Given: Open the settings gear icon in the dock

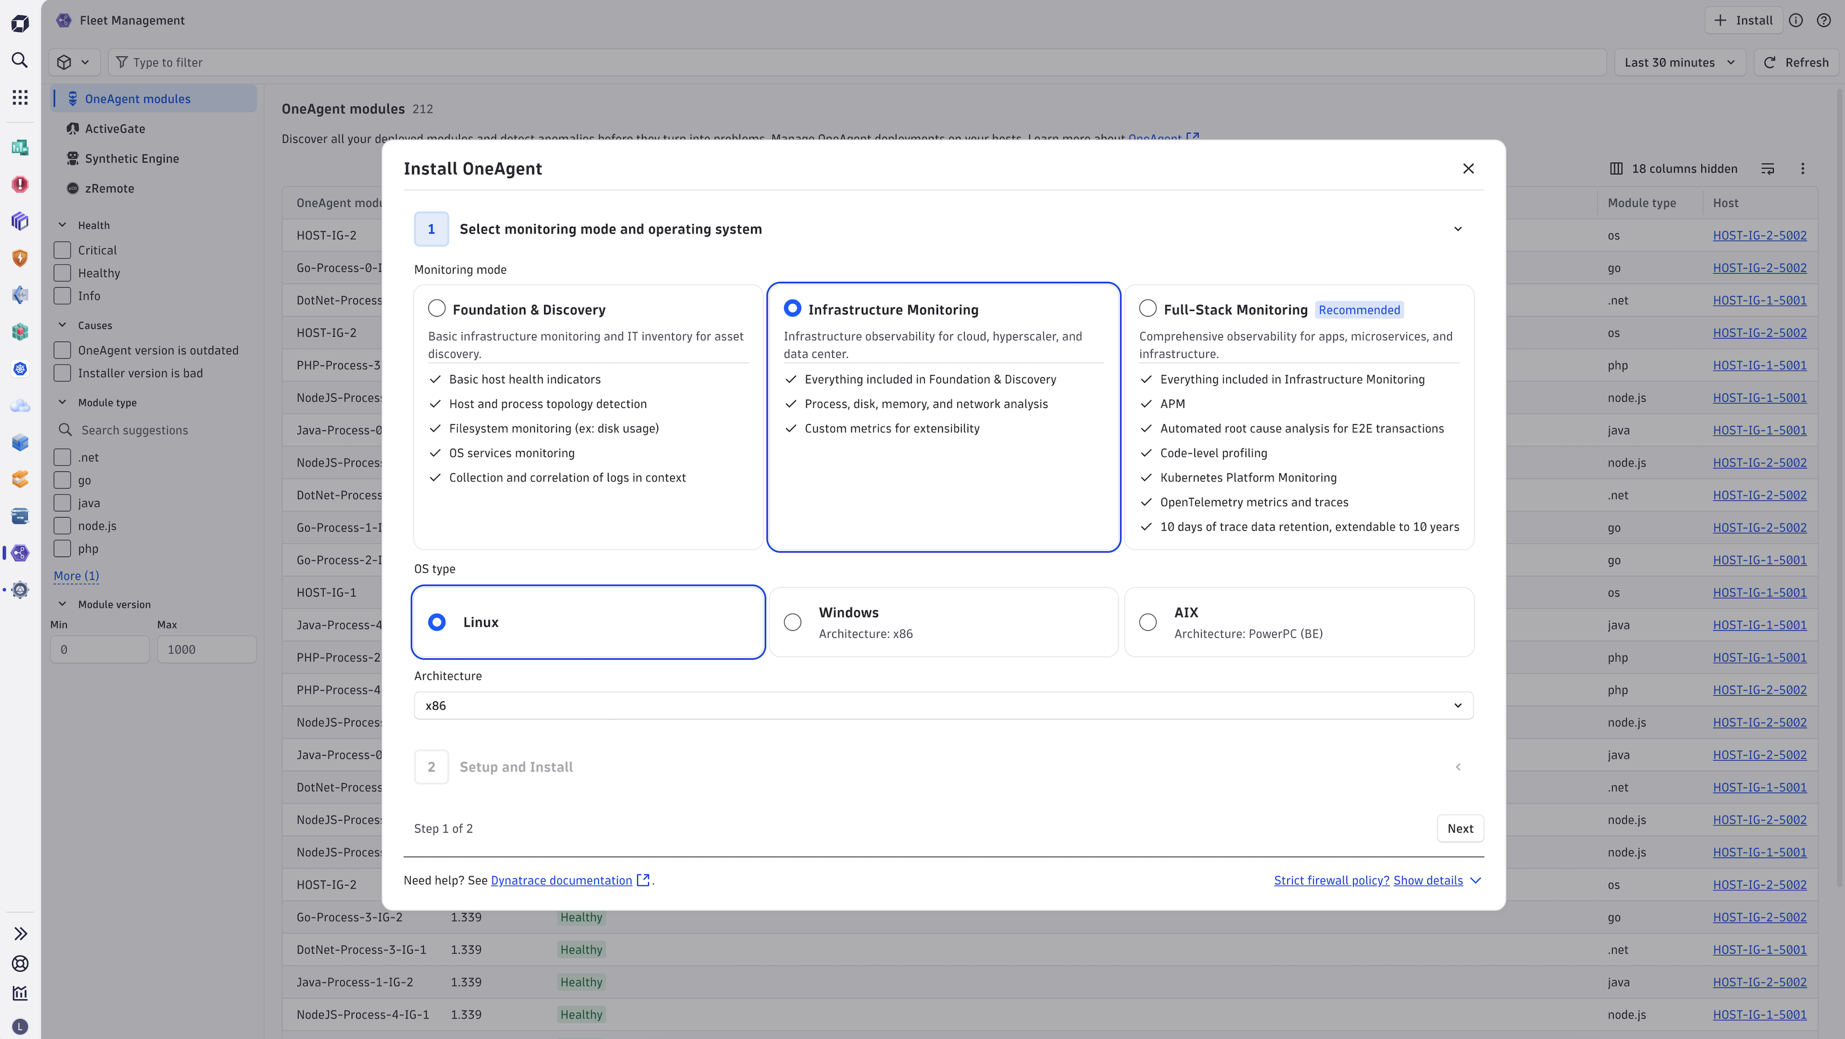Looking at the screenshot, I should [x=20, y=590].
